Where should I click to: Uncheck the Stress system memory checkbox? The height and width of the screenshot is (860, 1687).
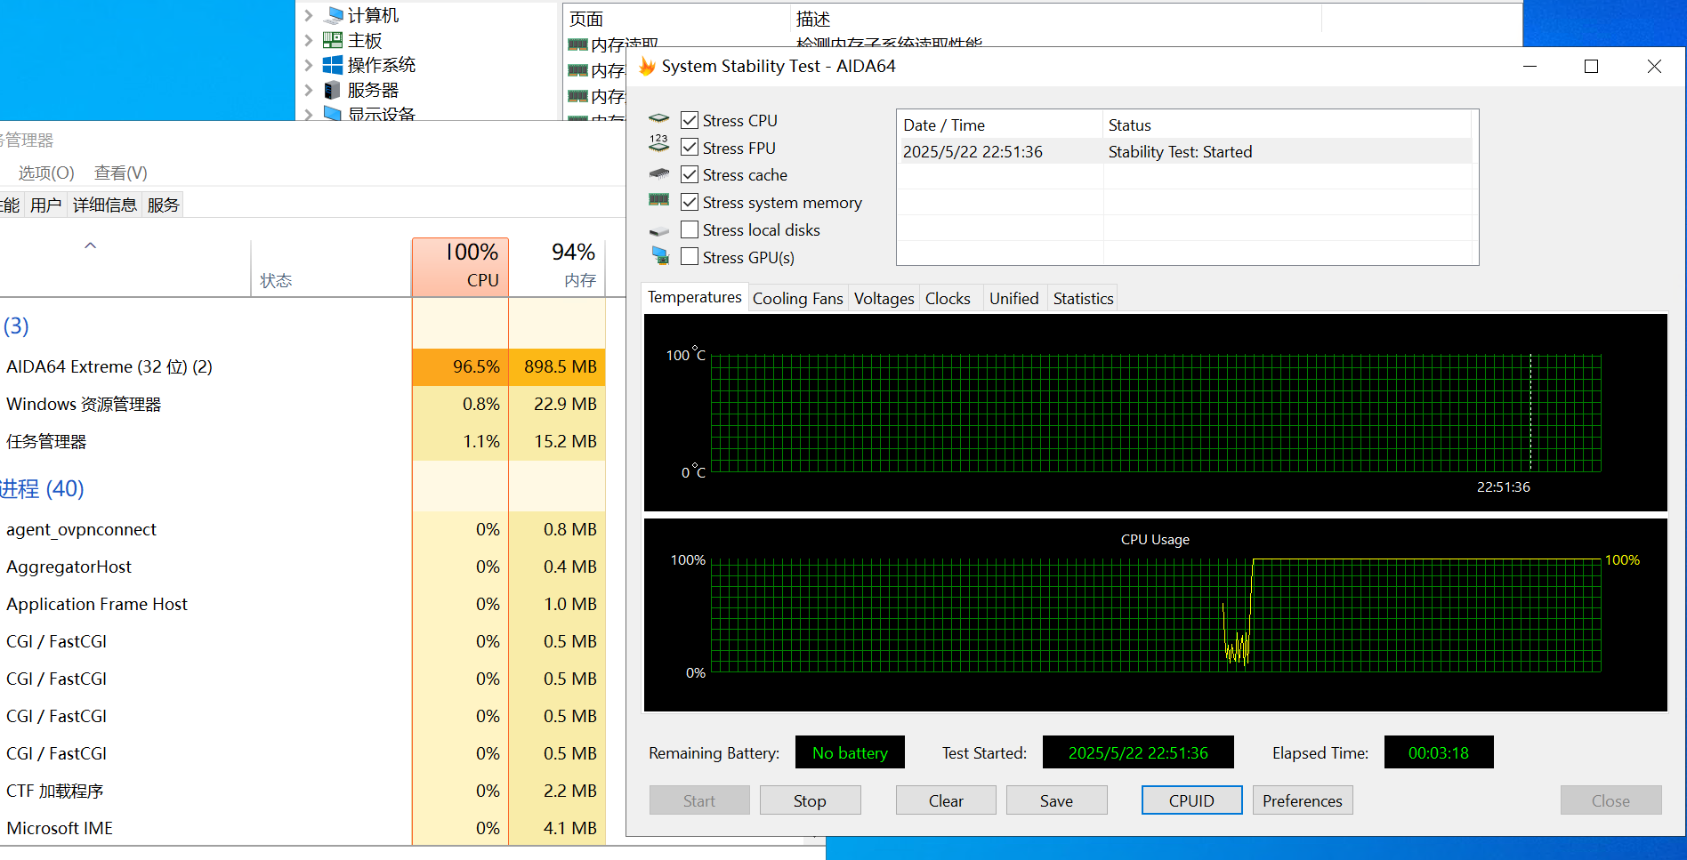pos(690,202)
